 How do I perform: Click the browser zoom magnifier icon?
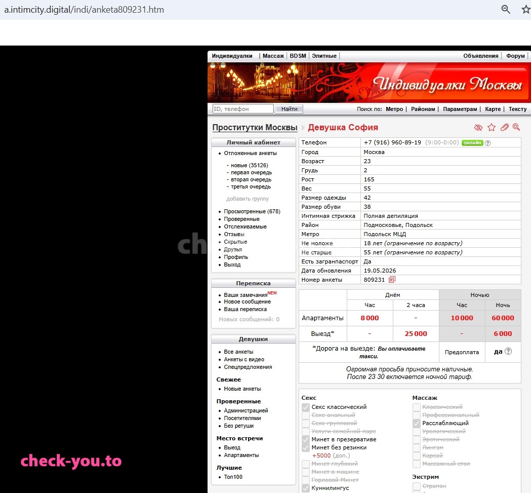(506, 9)
